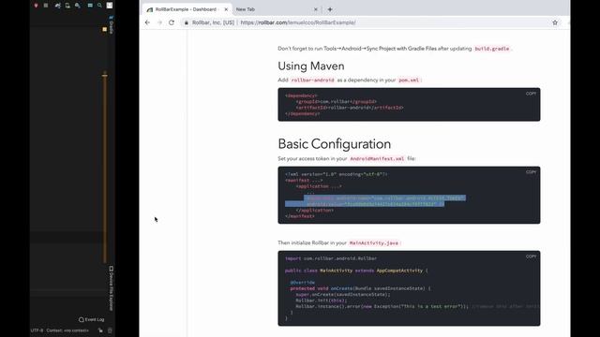Viewport: 600px width, 337px height.
Task: Open Search Everywhere magnifier in Android Studio
Action: point(99,6)
